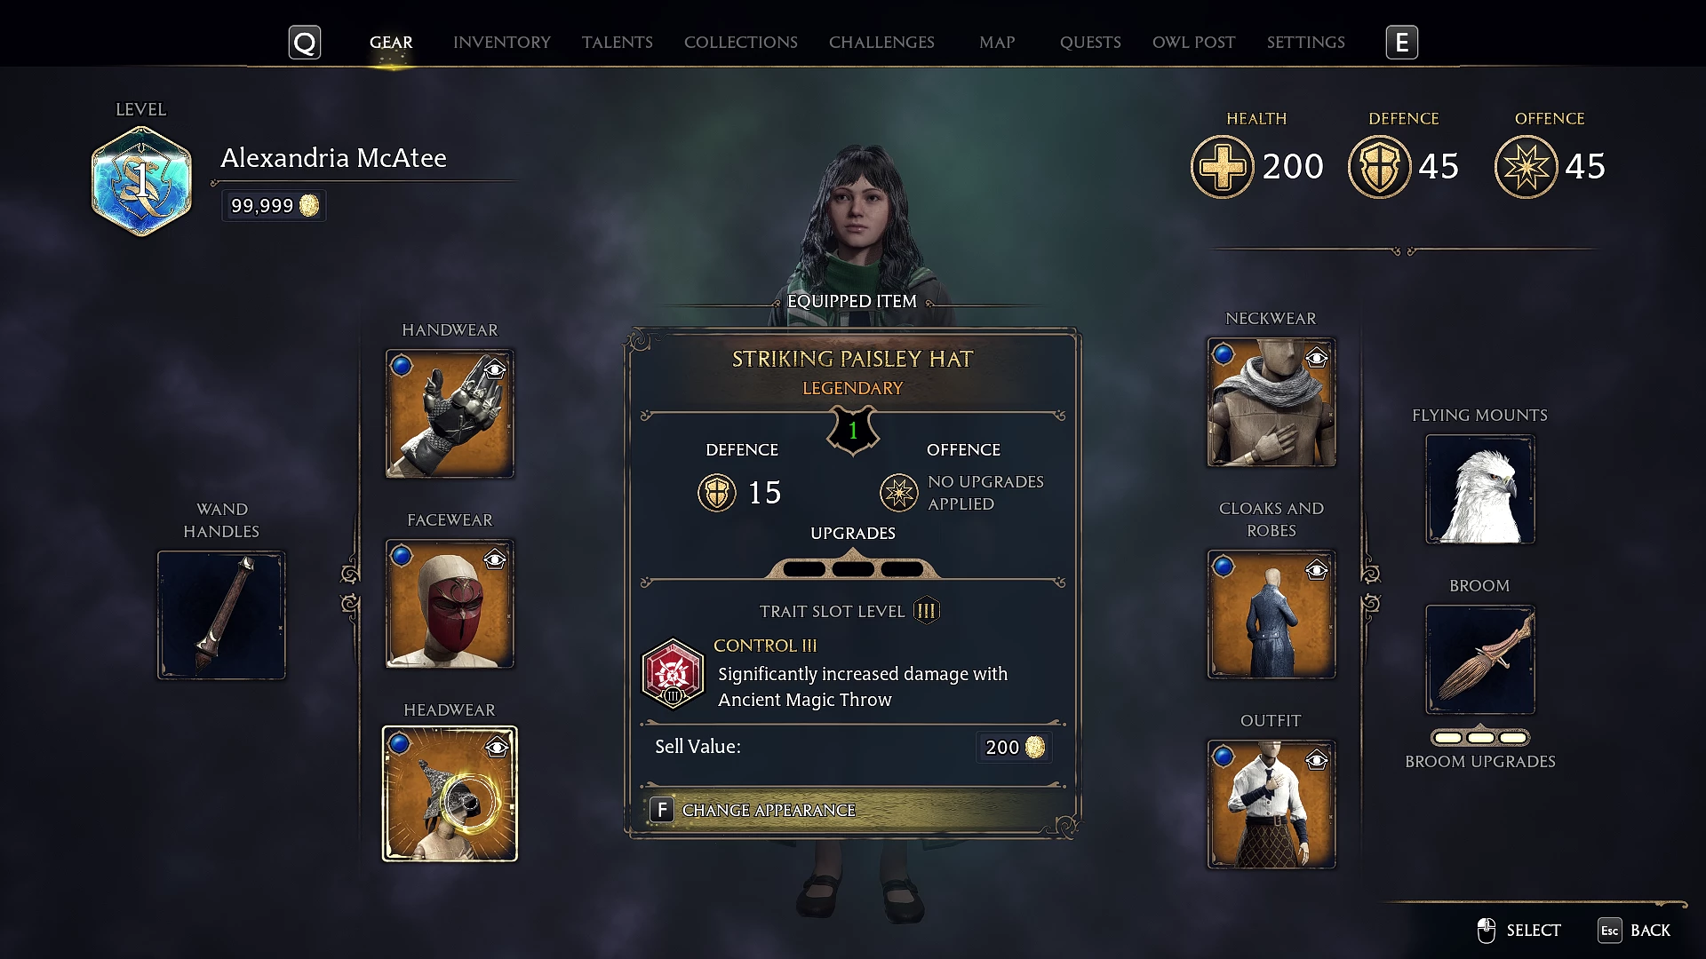Select the Cloaks and Robes slot
The image size is (1706, 959).
pyautogui.click(x=1272, y=614)
